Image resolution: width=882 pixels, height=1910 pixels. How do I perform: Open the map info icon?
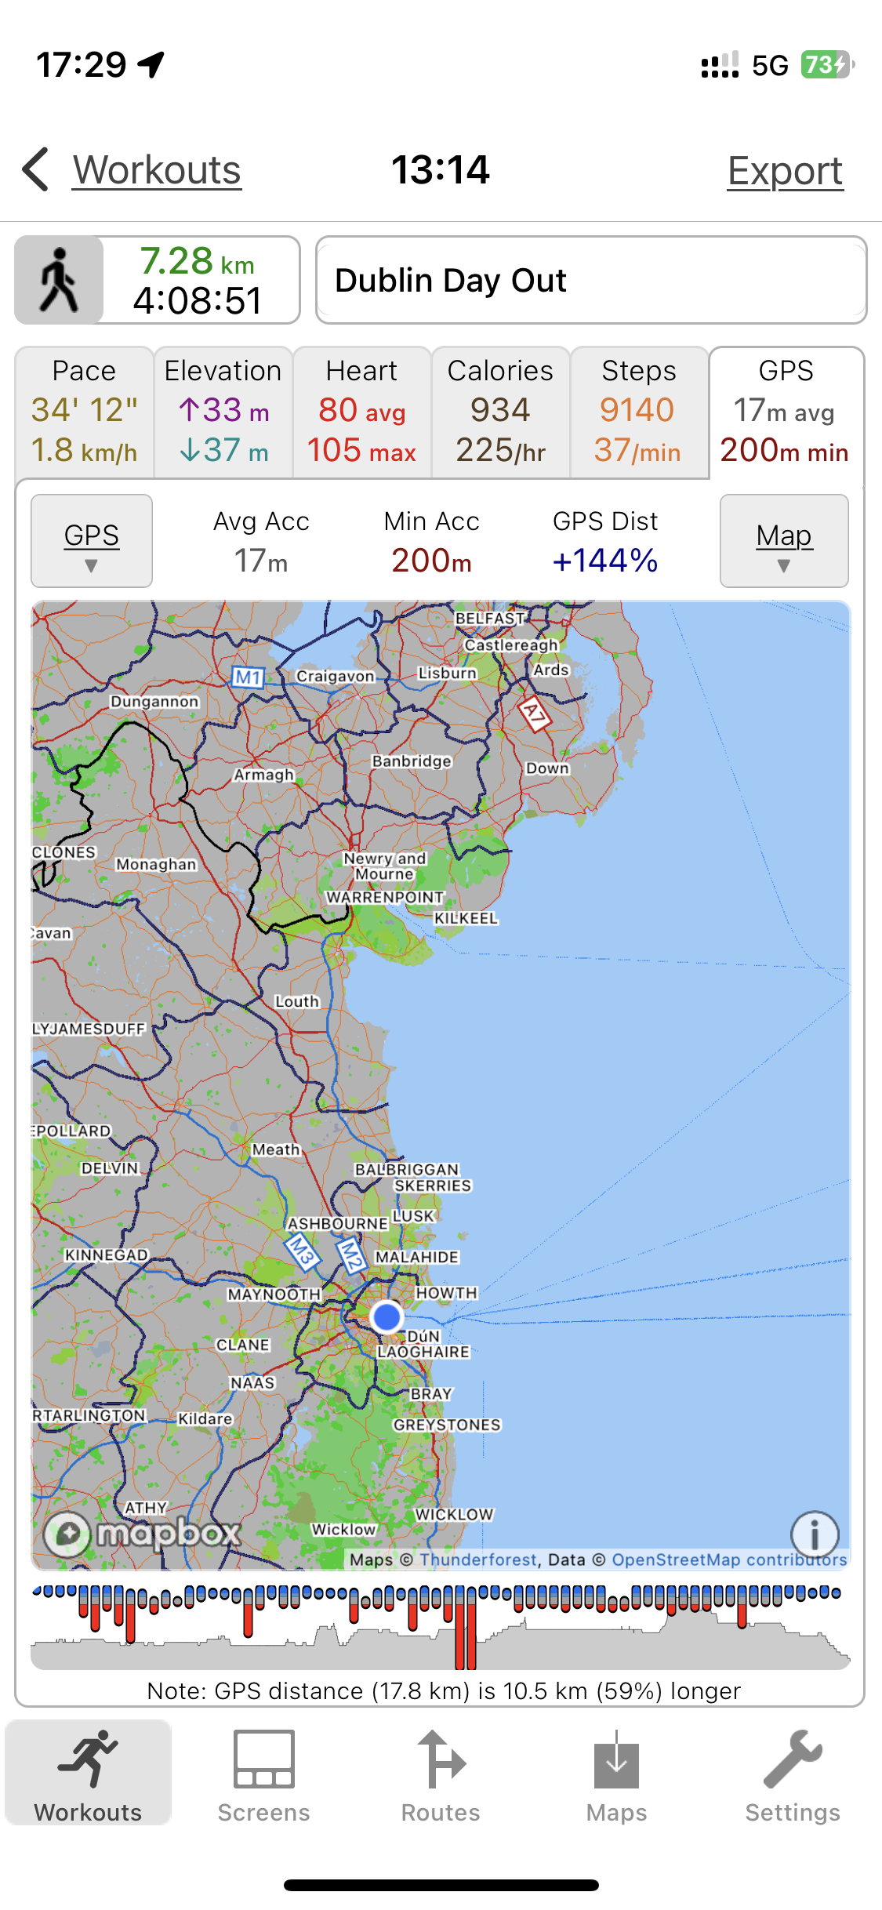pyautogui.click(x=814, y=1534)
